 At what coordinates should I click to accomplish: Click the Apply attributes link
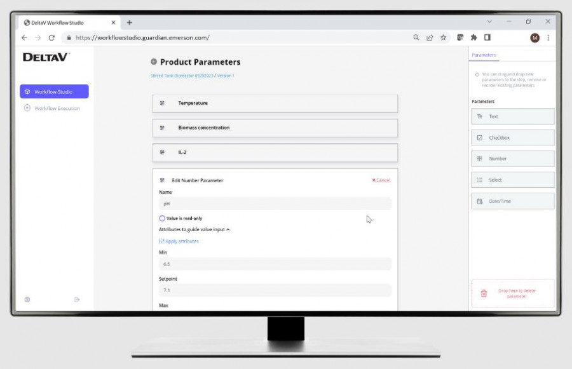tap(179, 241)
